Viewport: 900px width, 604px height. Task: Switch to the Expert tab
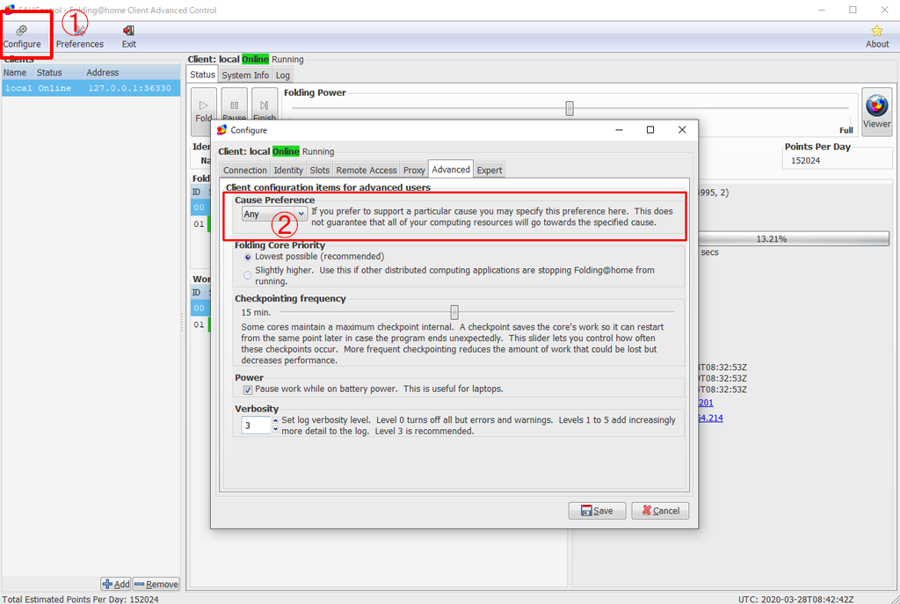490,170
